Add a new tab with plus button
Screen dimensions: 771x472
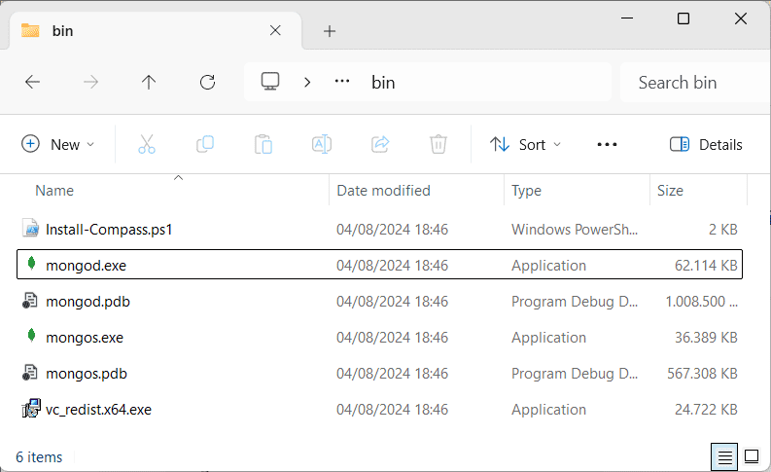[330, 31]
